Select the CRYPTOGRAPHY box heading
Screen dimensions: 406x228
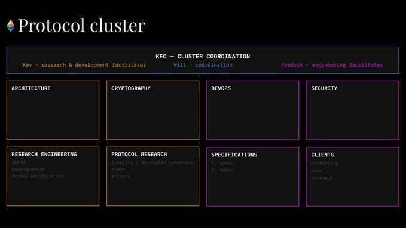tap(131, 88)
